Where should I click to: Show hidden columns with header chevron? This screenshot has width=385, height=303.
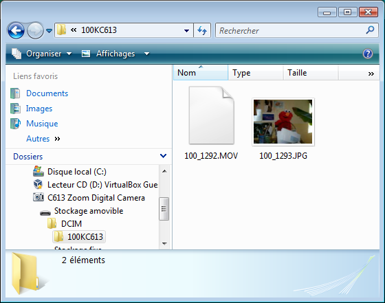pos(371,74)
